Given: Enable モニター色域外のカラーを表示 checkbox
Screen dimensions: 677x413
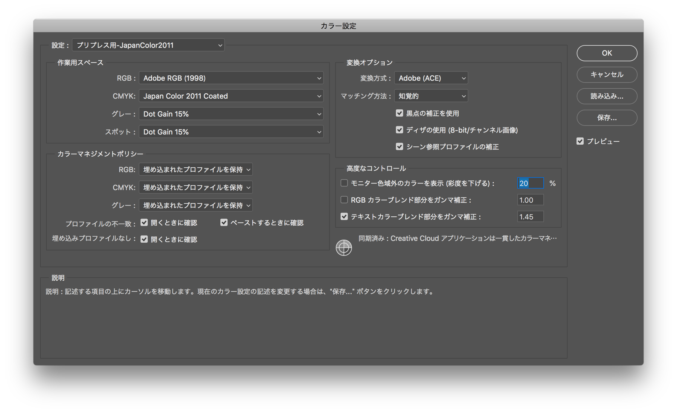Looking at the screenshot, I should (344, 183).
